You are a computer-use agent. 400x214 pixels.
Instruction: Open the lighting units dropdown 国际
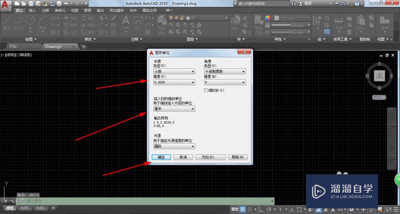pyautogui.click(x=174, y=146)
